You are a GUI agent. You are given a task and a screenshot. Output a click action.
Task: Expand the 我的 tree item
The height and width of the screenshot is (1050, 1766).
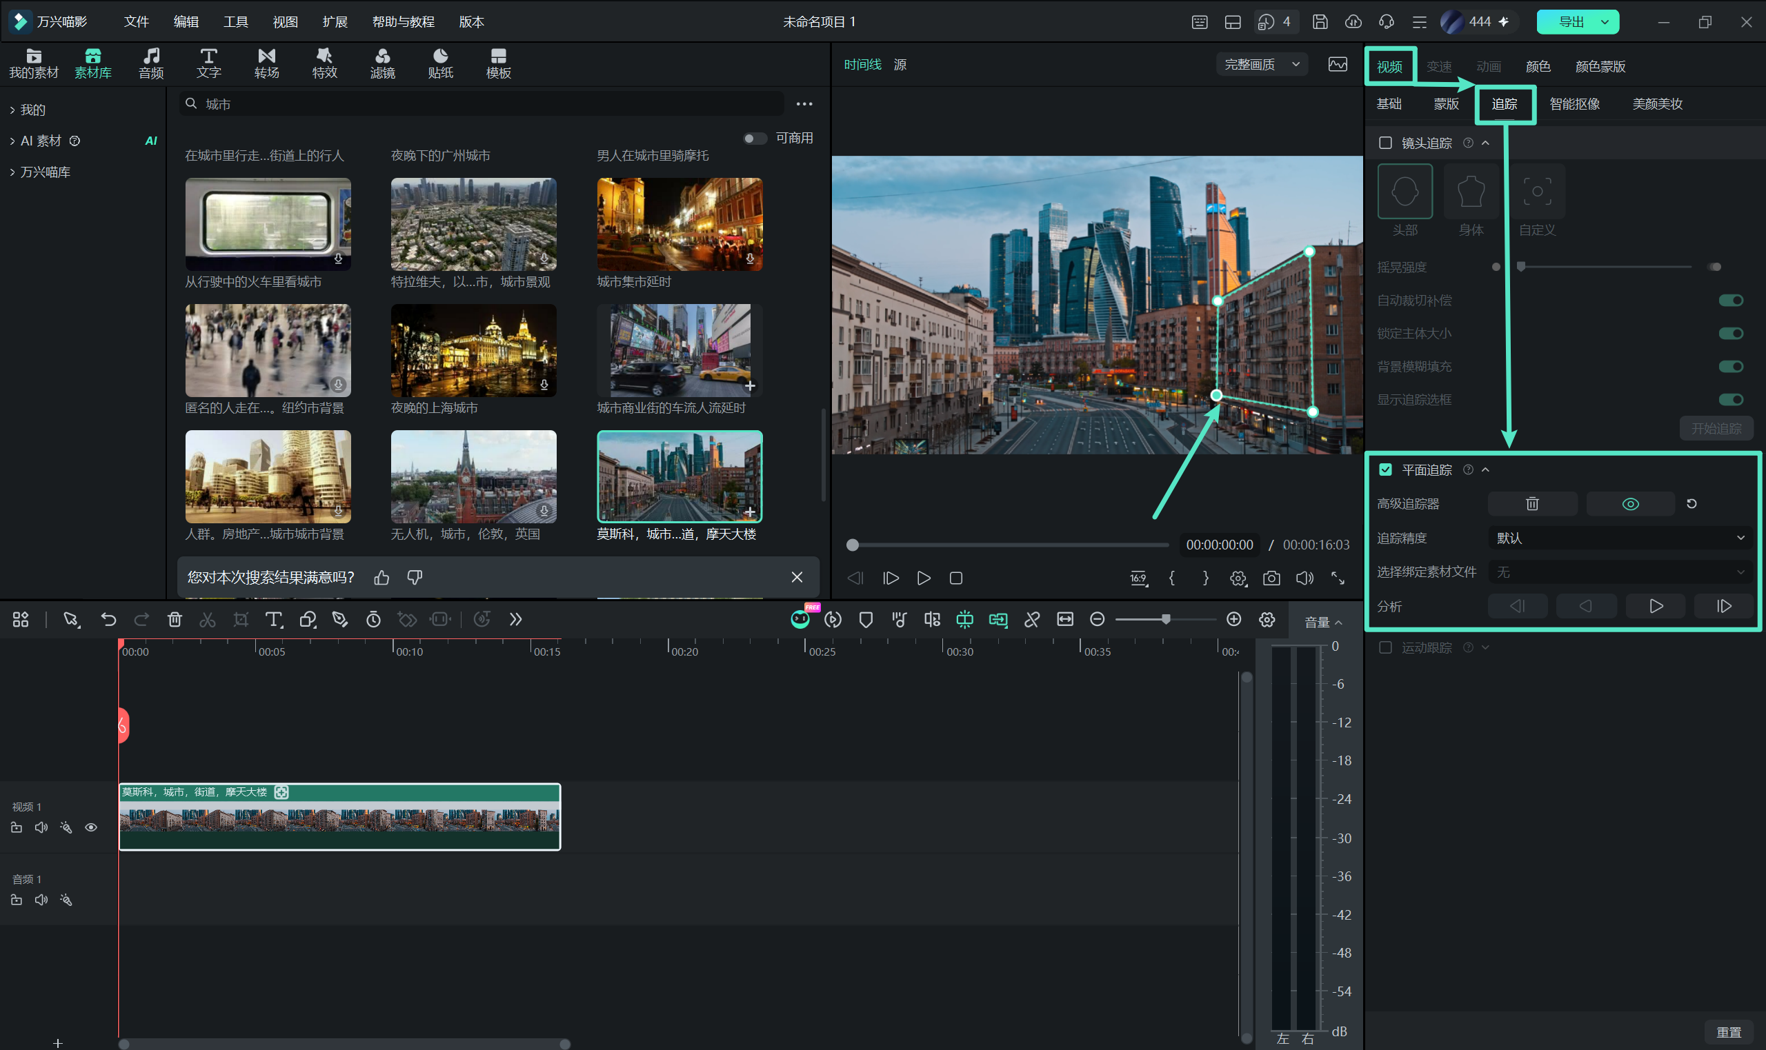28,110
